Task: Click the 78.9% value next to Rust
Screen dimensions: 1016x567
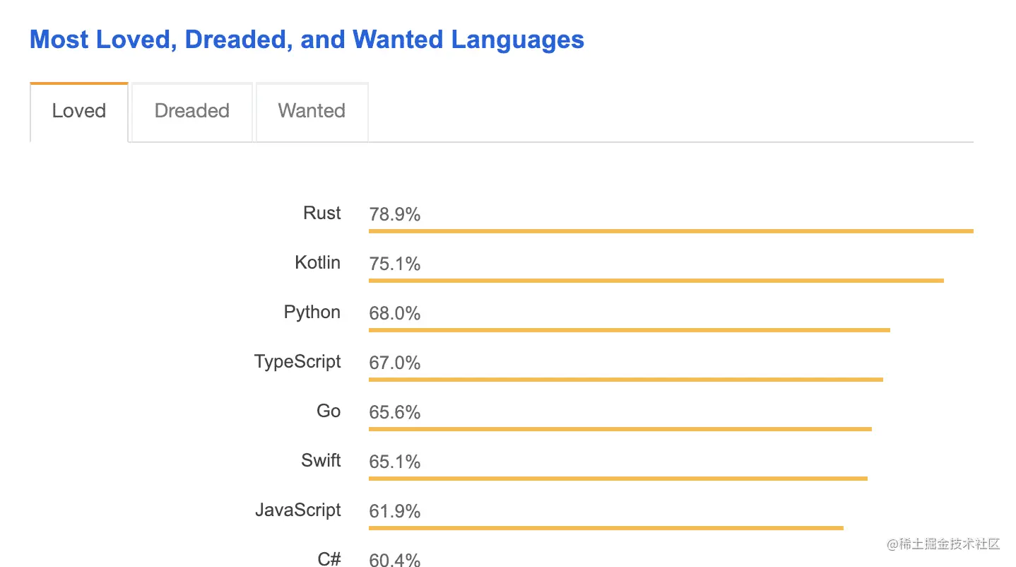Action: [395, 214]
